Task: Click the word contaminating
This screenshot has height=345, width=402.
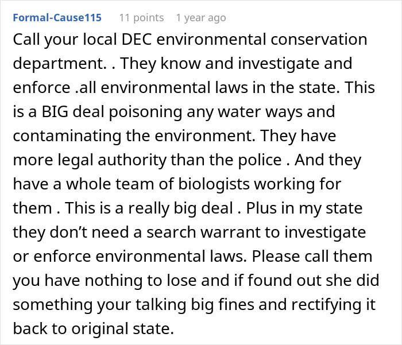Action: click(67, 137)
